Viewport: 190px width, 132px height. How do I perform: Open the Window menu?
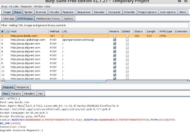coord(38,6)
